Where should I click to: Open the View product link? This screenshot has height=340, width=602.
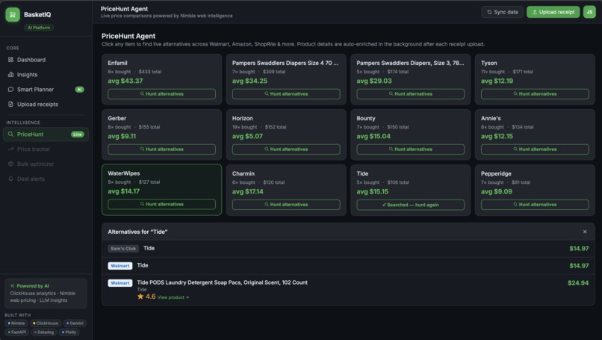pyautogui.click(x=173, y=297)
